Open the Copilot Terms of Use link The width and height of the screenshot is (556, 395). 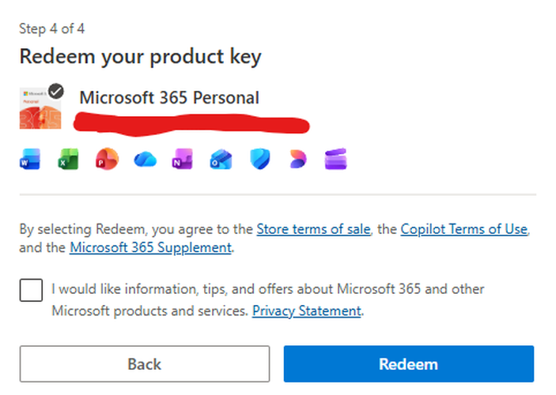pyautogui.click(x=463, y=229)
